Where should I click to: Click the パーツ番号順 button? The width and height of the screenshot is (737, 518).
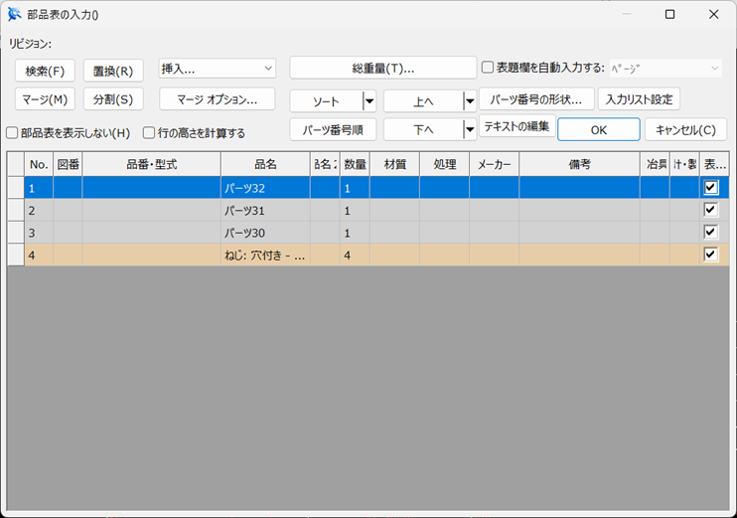[x=333, y=130]
